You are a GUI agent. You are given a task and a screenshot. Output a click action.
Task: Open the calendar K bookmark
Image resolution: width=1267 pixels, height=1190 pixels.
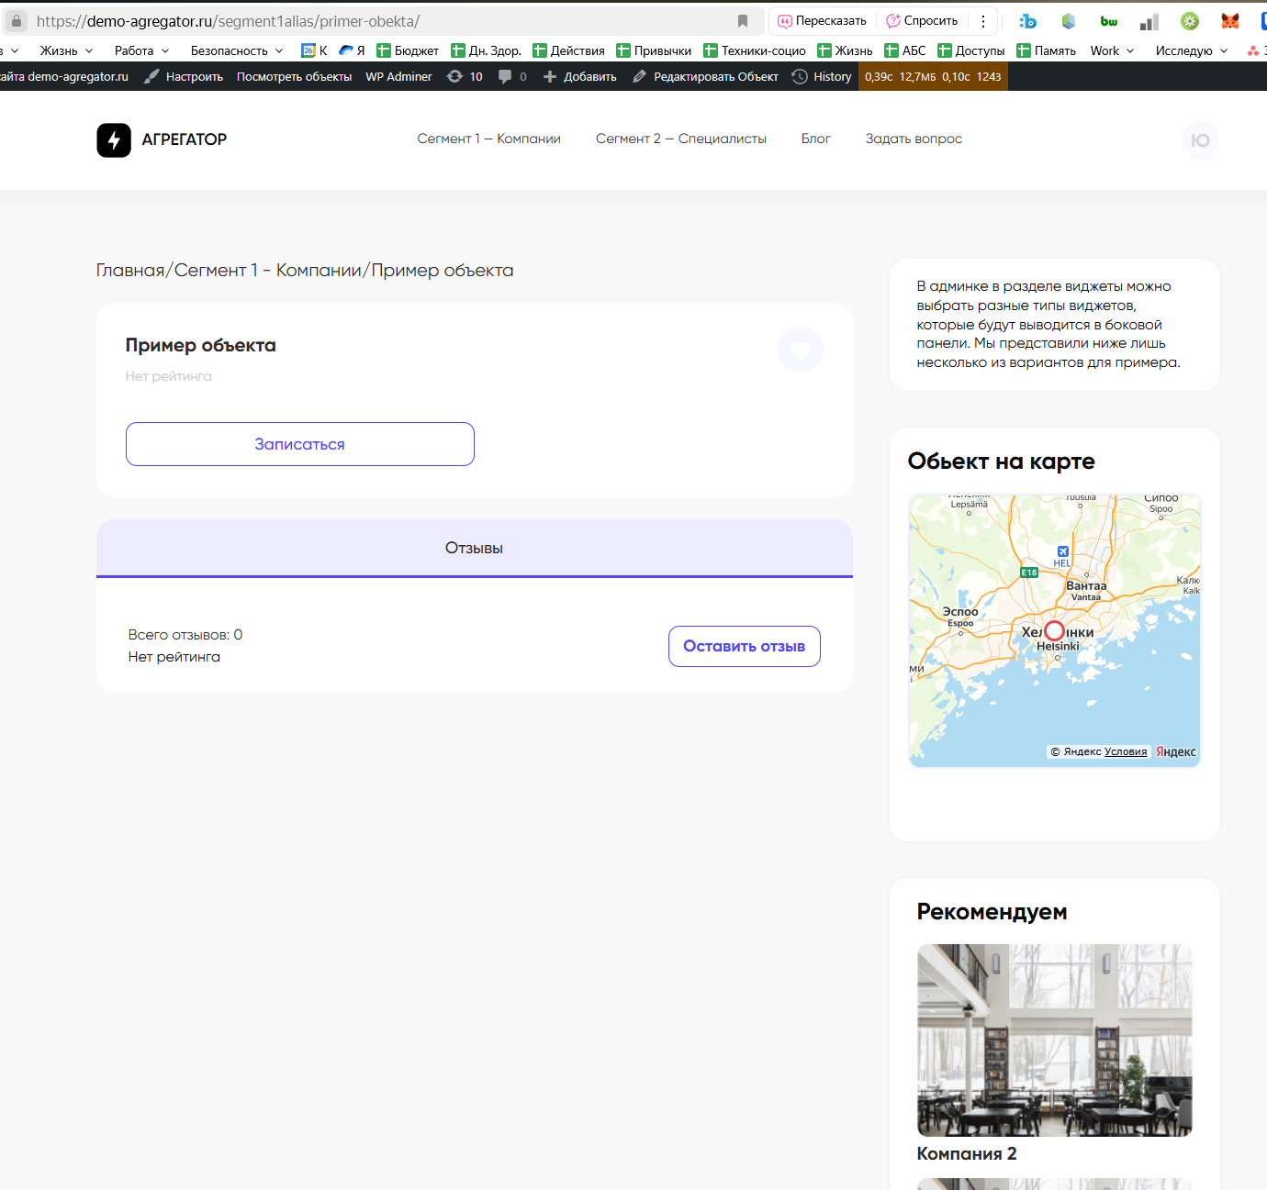315,50
